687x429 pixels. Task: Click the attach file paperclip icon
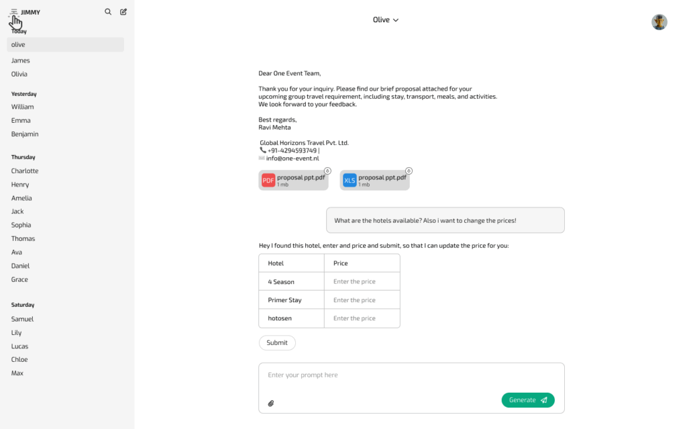(271, 403)
